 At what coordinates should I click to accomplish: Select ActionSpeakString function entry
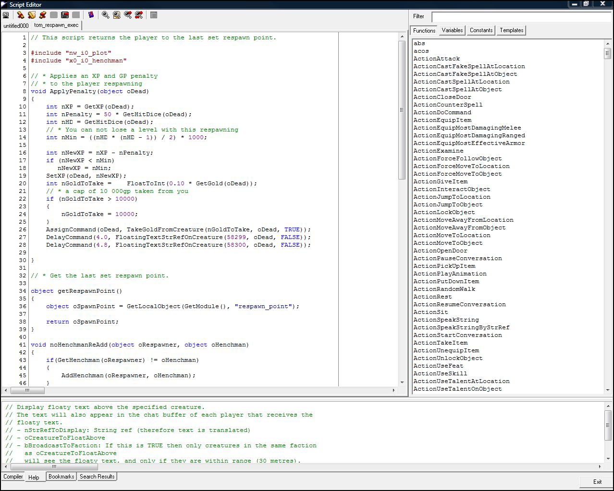tap(446, 320)
